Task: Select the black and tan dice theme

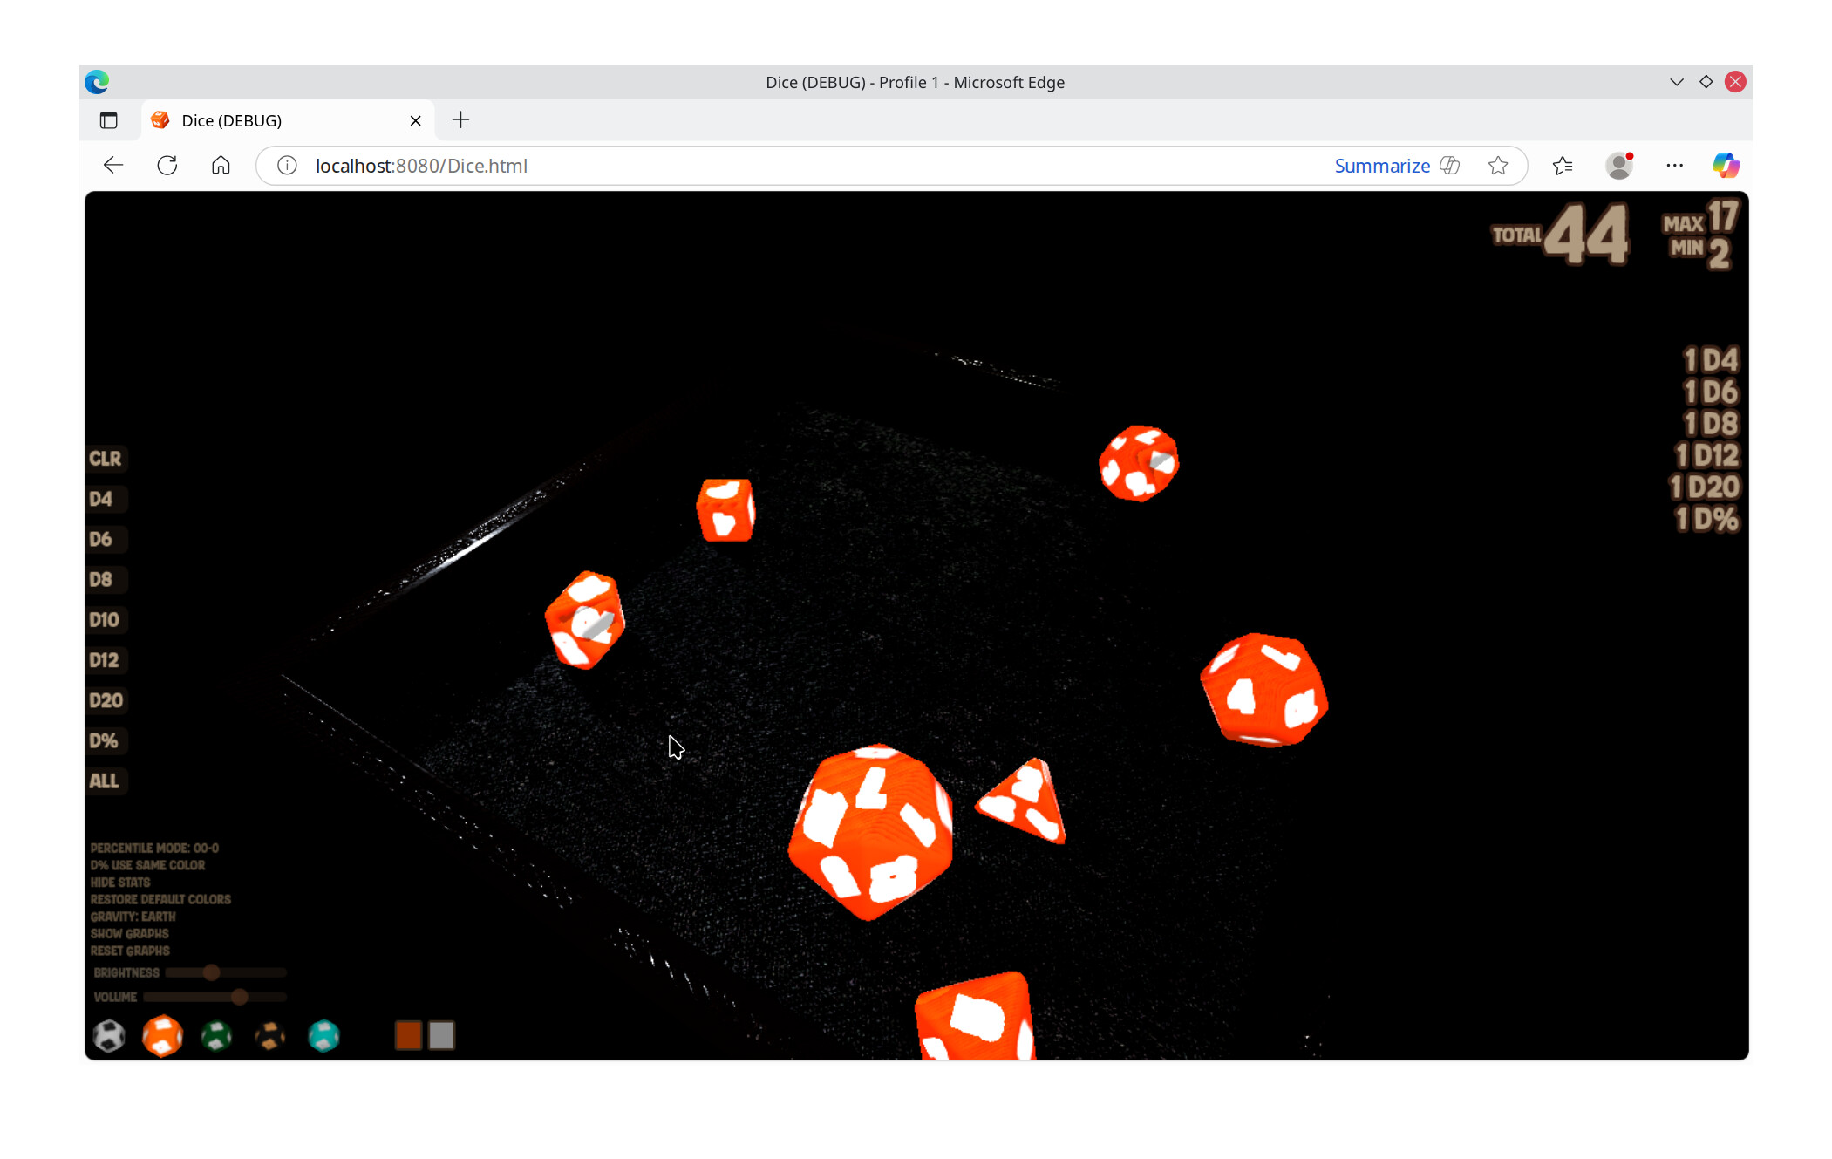Action: click(x=270, y=1036)
